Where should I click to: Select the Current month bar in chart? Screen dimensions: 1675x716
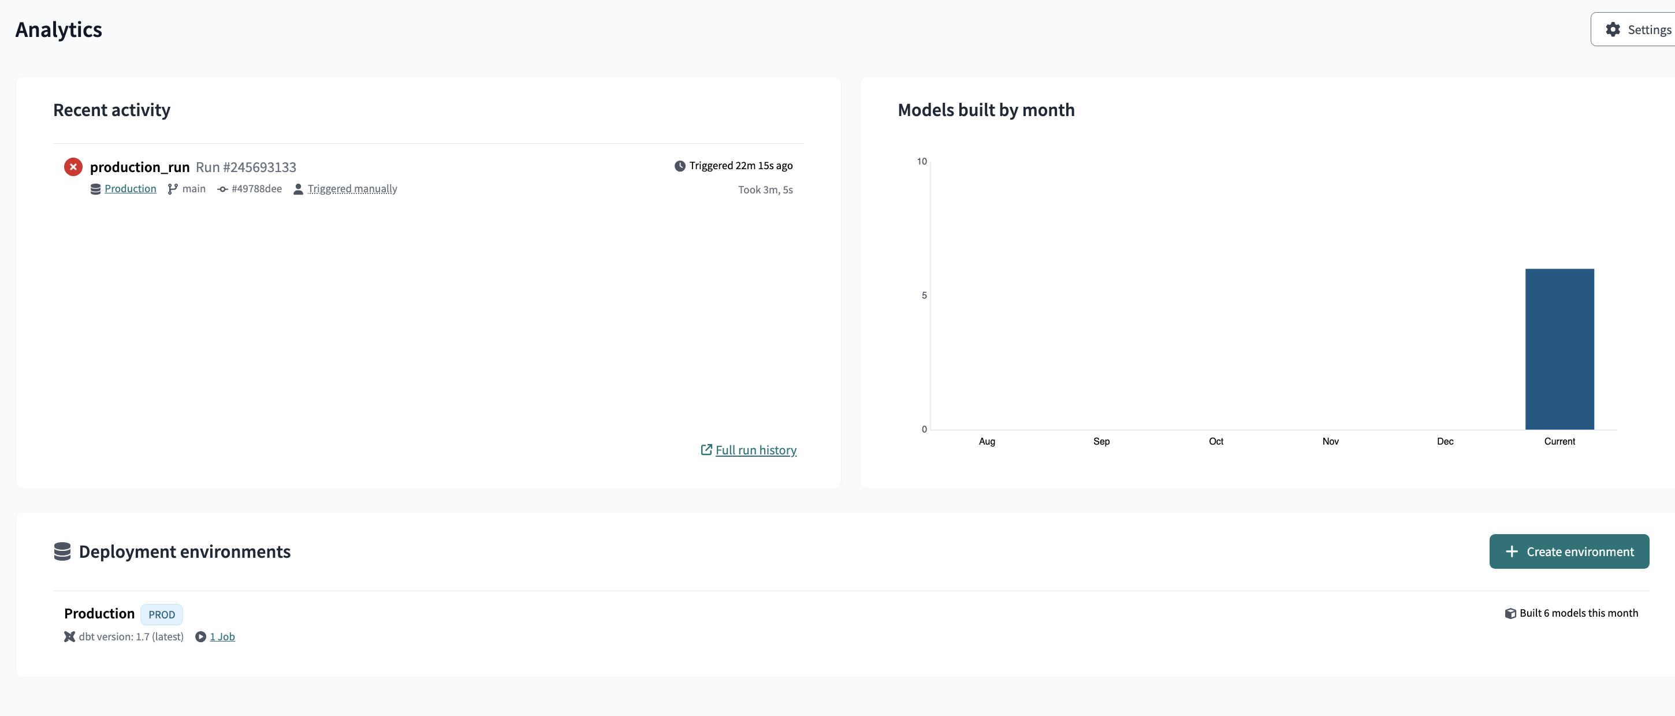pyautogui.click(x=1559, y=349)
